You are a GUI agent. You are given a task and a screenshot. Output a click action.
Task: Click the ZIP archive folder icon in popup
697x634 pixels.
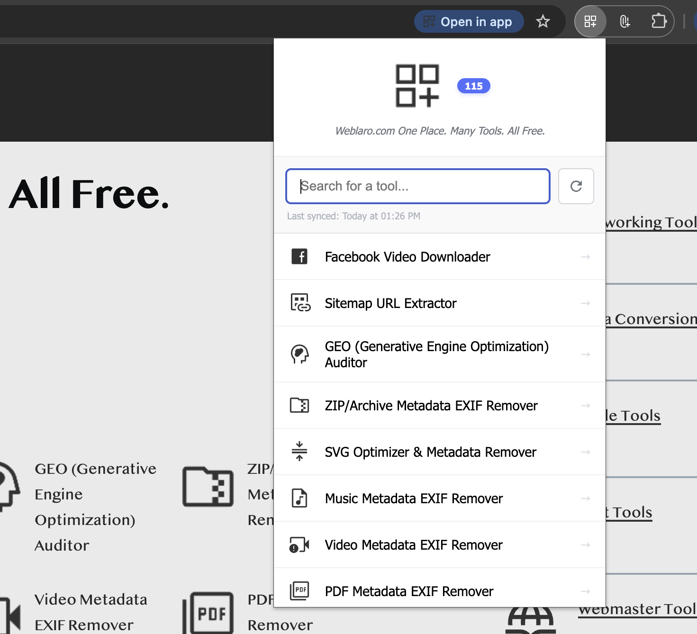(x=299, y=406)
